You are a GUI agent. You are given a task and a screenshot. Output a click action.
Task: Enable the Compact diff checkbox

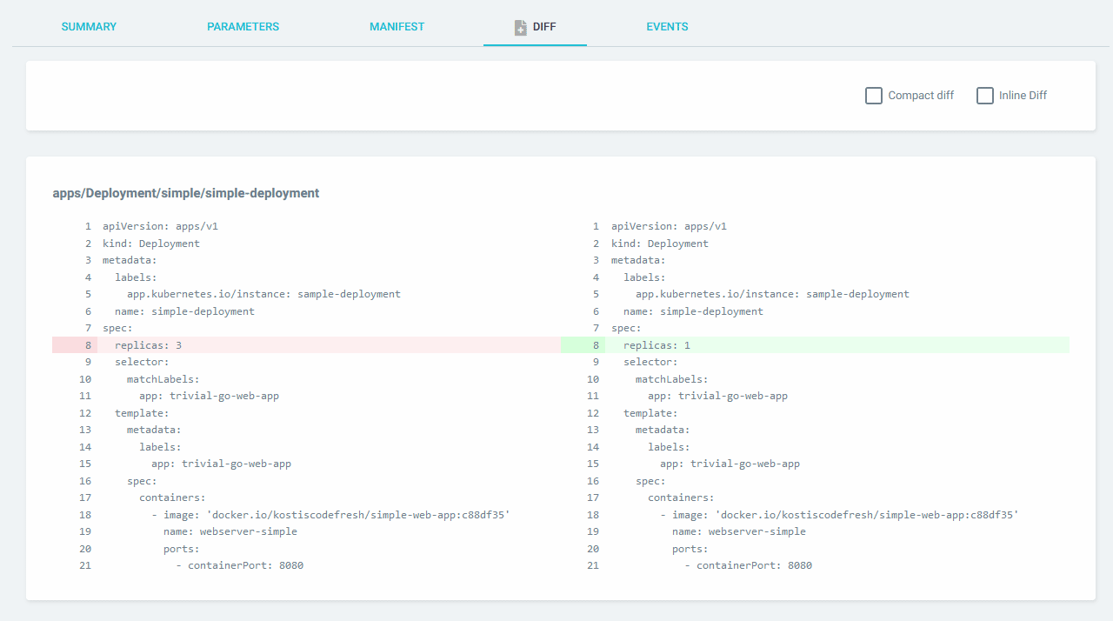pyautogui.click(x=874, y=96)
